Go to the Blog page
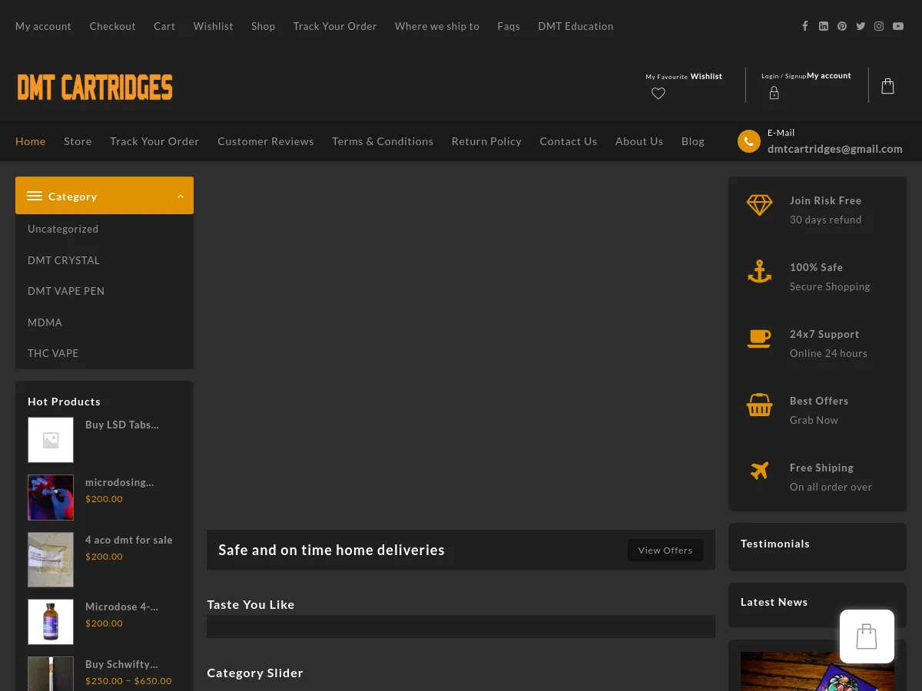 tap(692, 141)
